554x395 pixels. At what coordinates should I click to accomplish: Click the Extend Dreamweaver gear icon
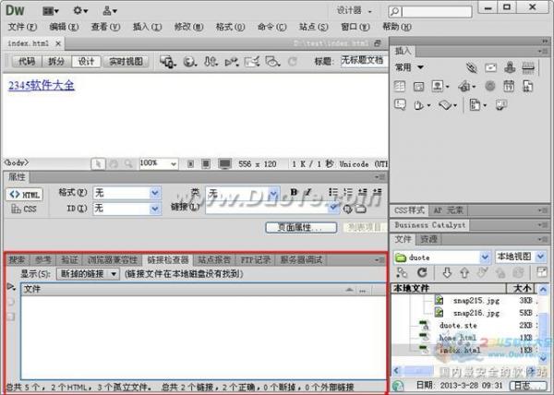(x=80, y=10)
